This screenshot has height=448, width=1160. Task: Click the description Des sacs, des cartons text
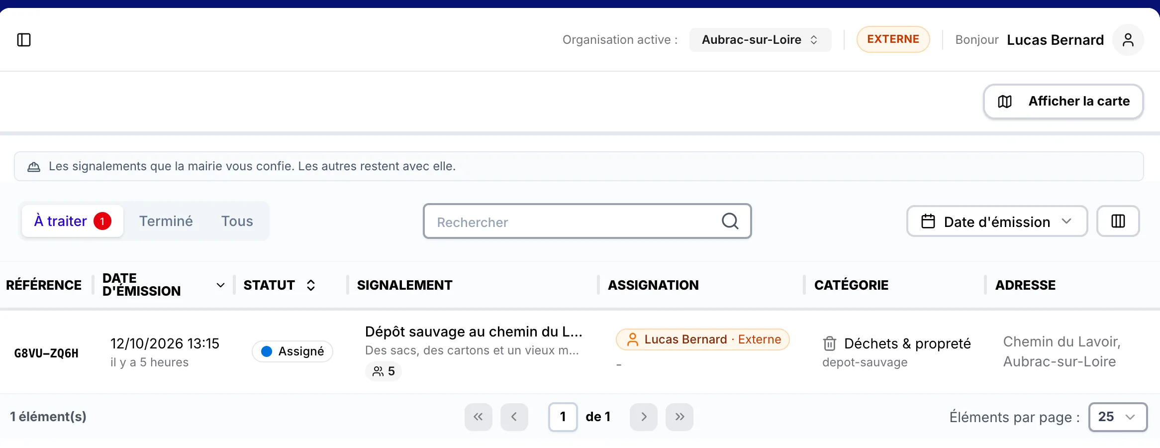[472, 350]
